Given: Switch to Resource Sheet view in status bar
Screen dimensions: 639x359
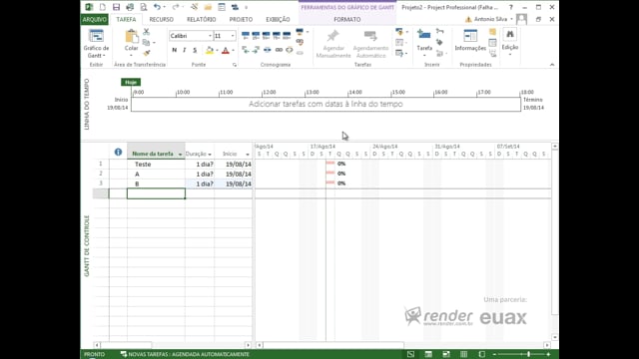Looking at the screenshot, I should [463, 354].
